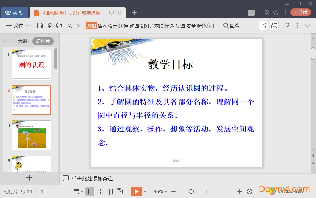Add a new slide with plus button
The image size is (316, 198).
(29, 178)
